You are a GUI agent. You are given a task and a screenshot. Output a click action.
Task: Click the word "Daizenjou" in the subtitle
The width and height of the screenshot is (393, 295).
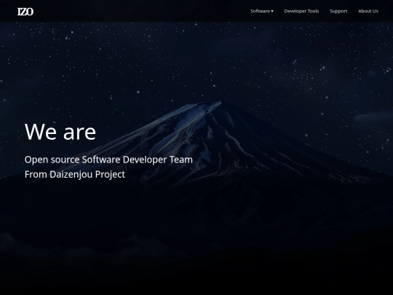click(71, 175)
